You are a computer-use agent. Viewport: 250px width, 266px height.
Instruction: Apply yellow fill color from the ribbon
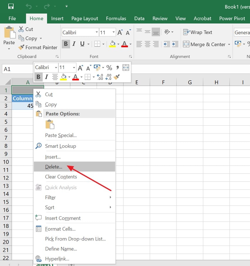112,44
